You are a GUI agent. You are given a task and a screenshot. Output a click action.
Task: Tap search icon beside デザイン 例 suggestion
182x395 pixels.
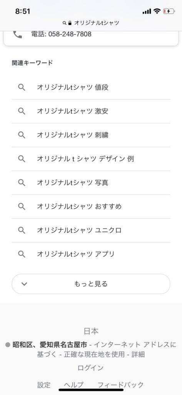click(22, 159)
